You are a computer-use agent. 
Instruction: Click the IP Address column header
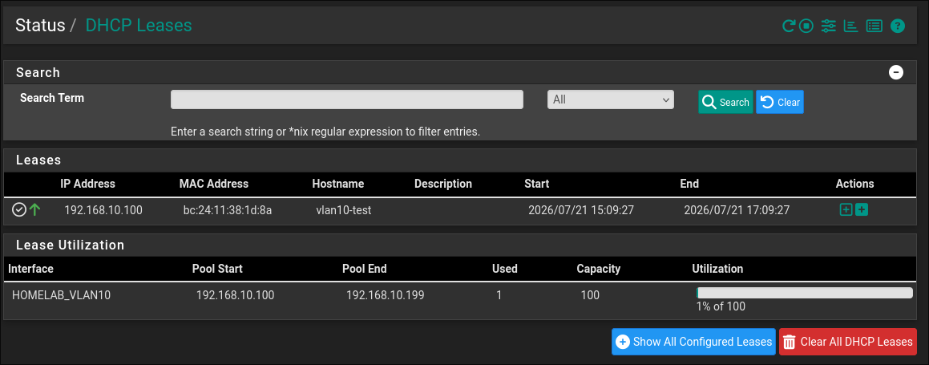87,184
